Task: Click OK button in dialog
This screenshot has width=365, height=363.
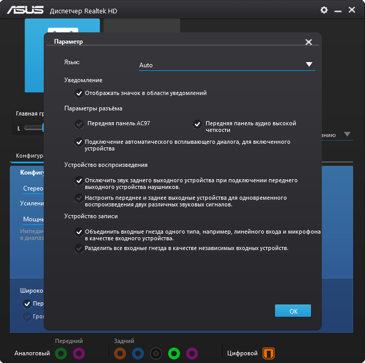Action: pos(293,311)
